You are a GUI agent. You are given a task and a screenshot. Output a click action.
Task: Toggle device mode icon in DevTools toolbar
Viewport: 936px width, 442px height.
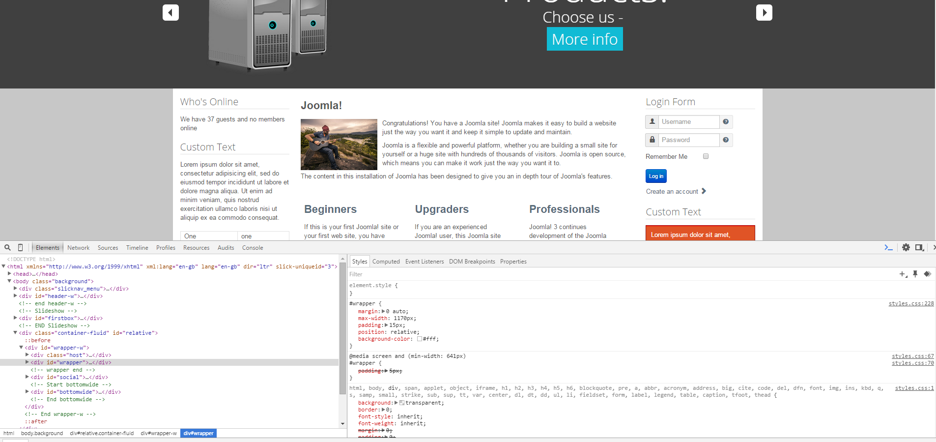pyautogui.click(x=20, y=247)
